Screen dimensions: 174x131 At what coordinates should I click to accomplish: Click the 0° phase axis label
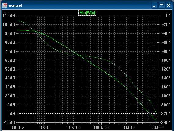coord(168,16)
